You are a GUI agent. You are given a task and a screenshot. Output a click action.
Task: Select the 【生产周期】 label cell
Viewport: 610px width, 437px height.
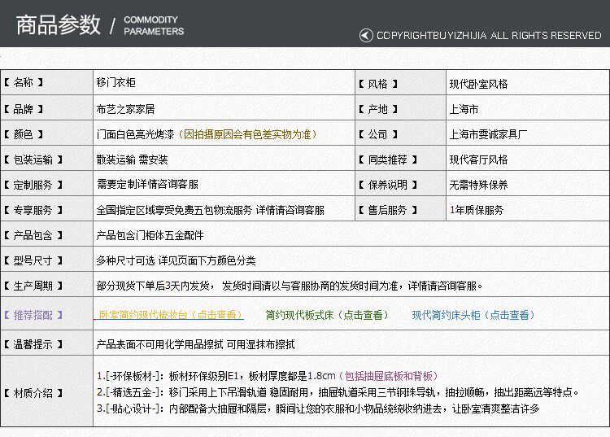click(46, 285)
